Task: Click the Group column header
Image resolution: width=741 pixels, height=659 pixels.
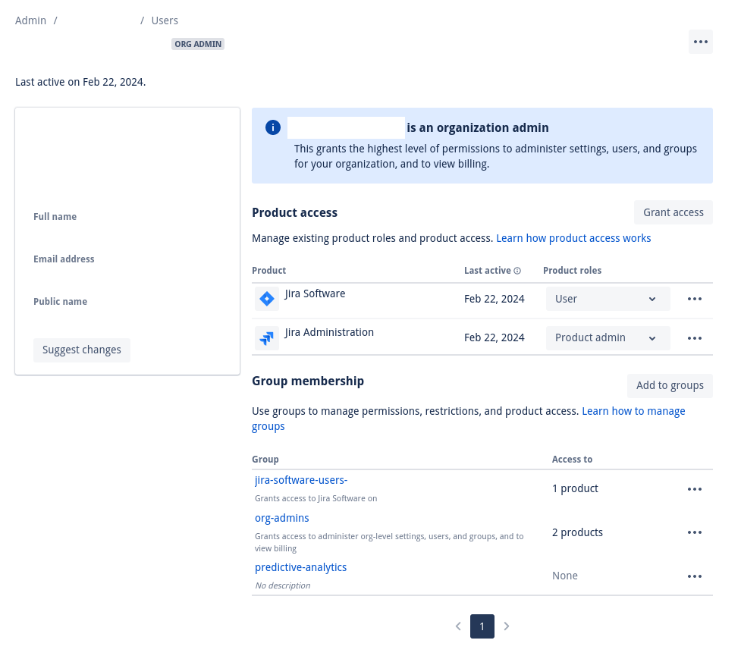Action: tap(265, 459)
